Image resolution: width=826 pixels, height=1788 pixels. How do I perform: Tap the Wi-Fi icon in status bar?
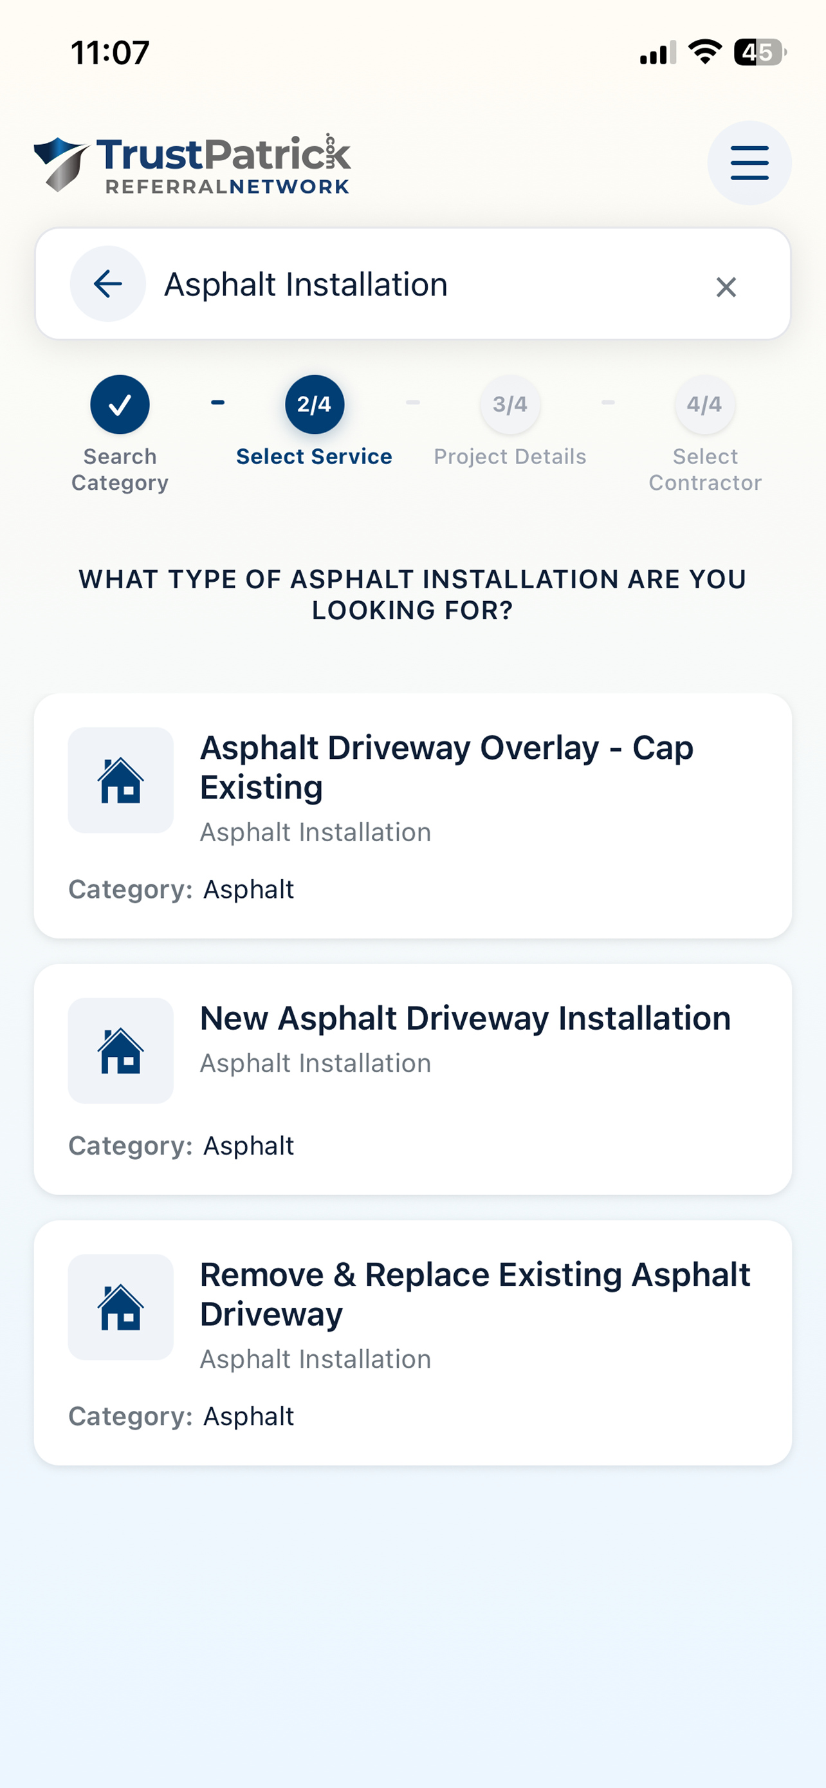pos(704,52)
